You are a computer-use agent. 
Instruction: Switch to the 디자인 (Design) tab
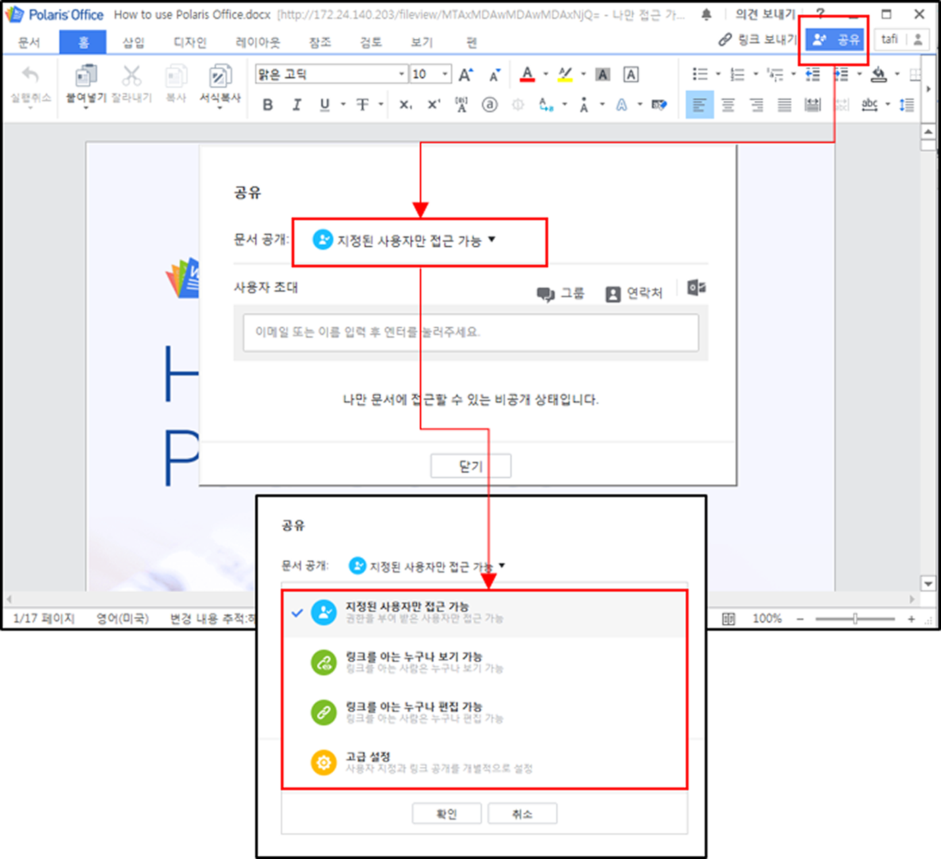[190, 42]
